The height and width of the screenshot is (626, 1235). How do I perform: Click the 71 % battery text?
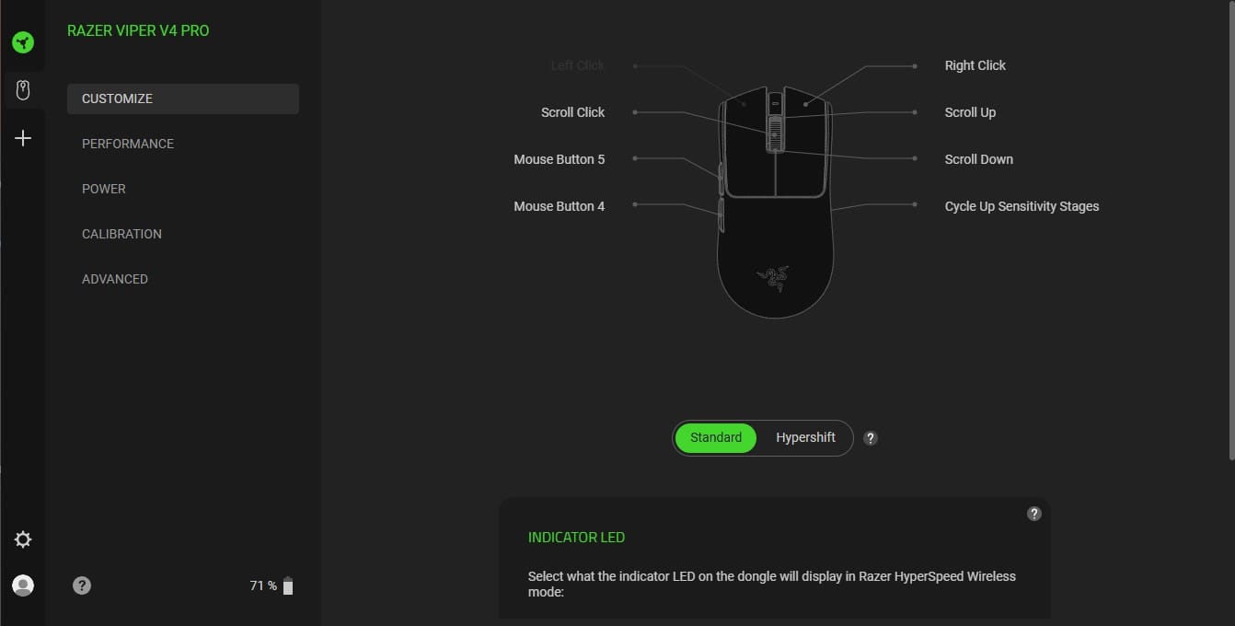263,585
